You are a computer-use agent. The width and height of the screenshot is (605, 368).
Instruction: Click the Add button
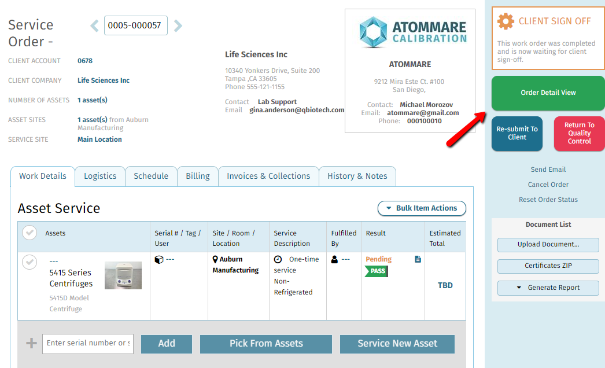pyautogui.click(x=167, y=344)
